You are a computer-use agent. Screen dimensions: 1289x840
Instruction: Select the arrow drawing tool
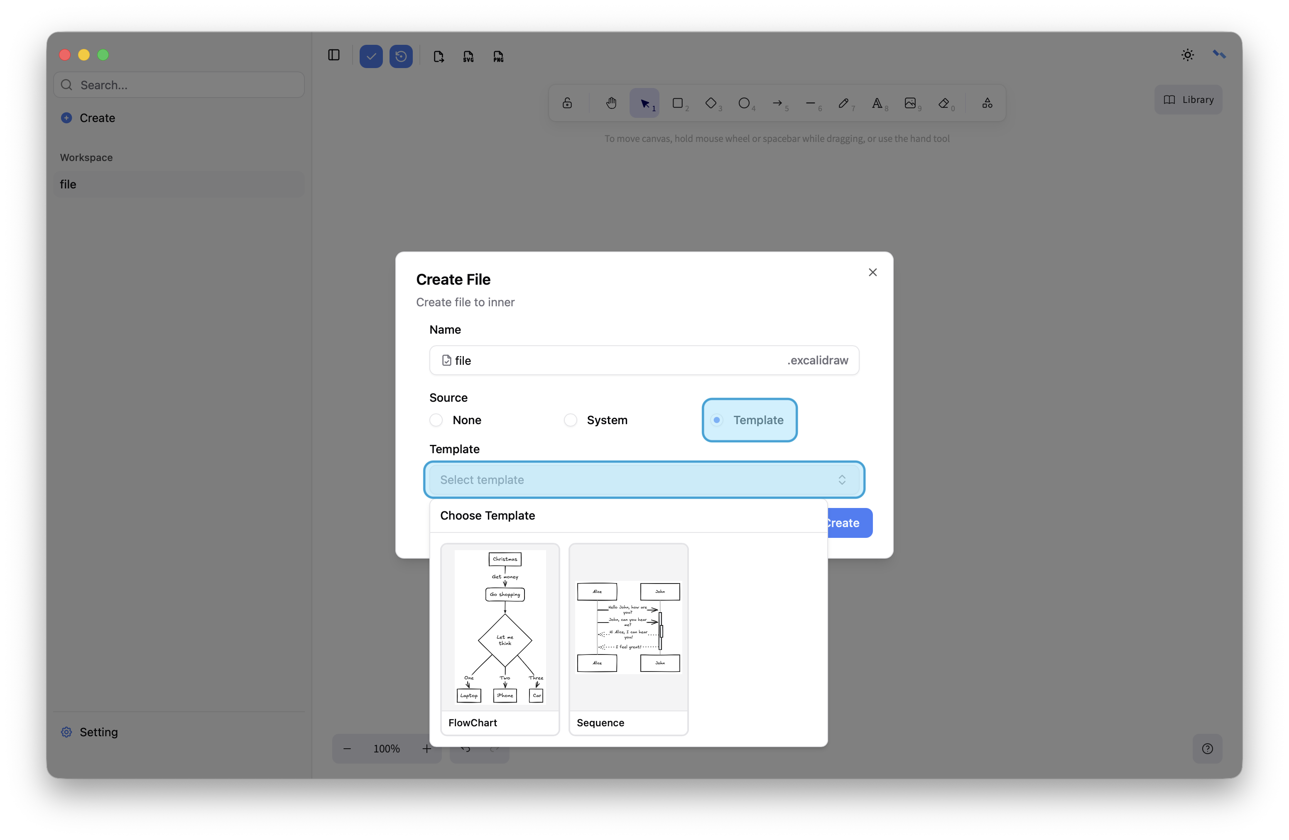(x=778, y=103)
